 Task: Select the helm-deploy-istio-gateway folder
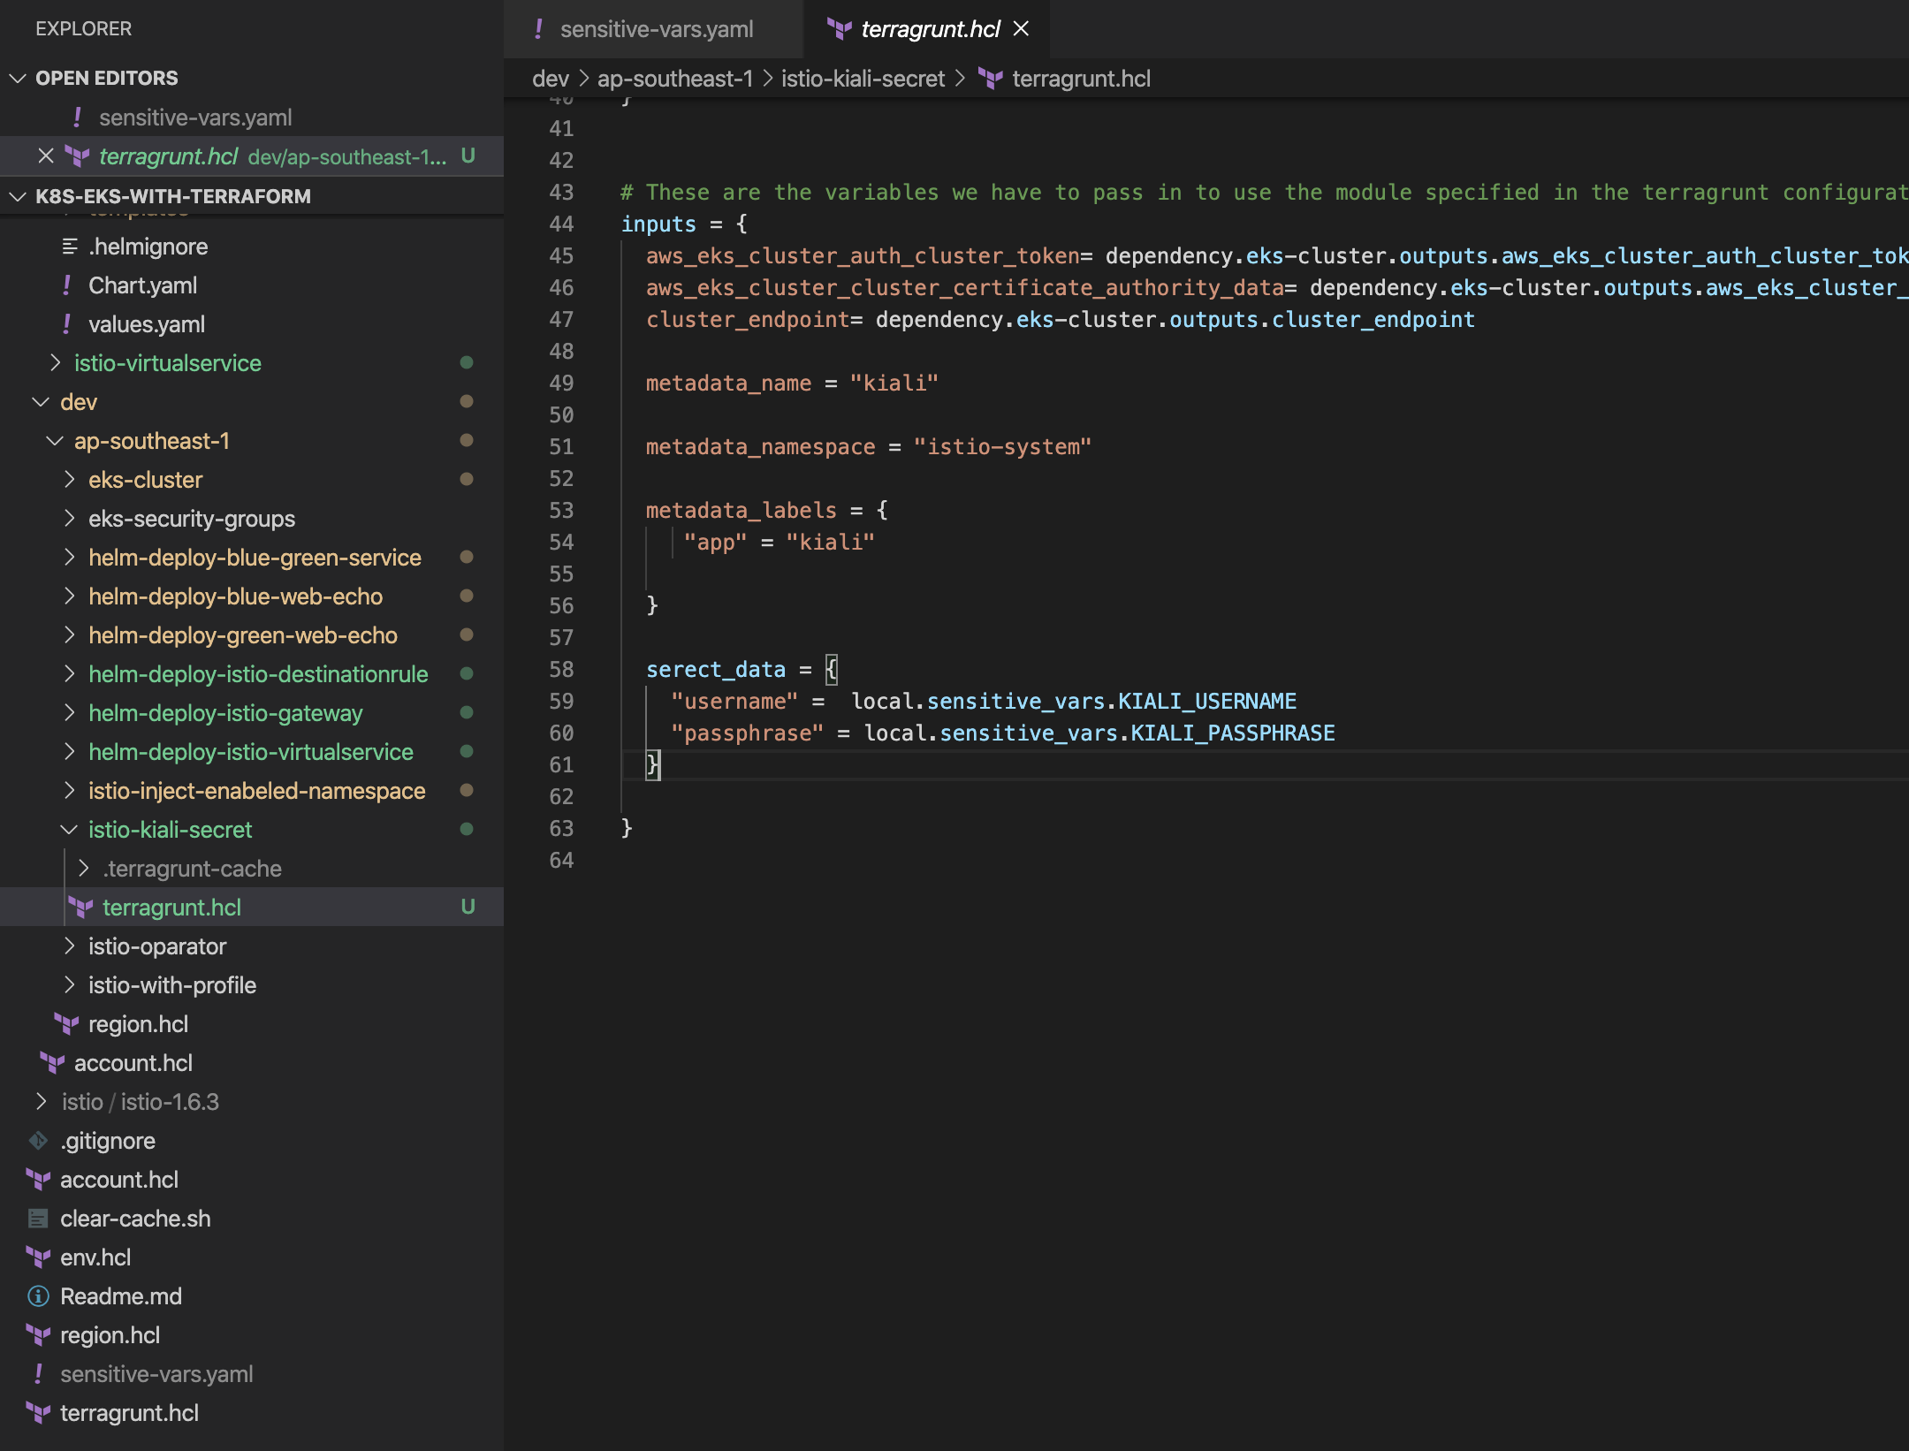click(x=225, y=713)
